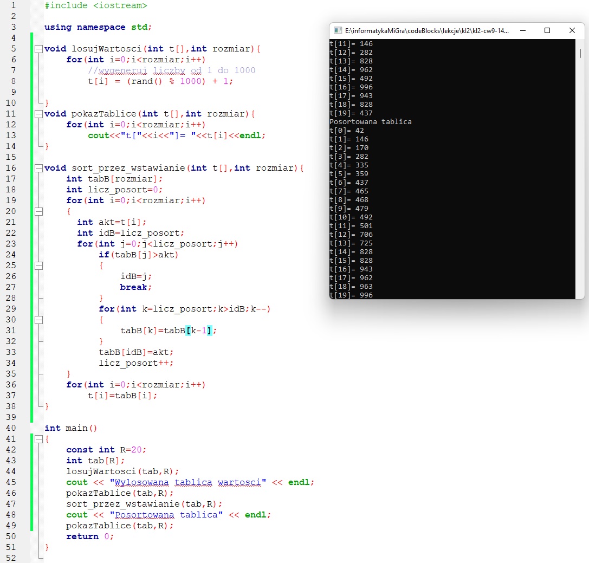
Task: Close the console output window
Action: click(x=572, y=30)
